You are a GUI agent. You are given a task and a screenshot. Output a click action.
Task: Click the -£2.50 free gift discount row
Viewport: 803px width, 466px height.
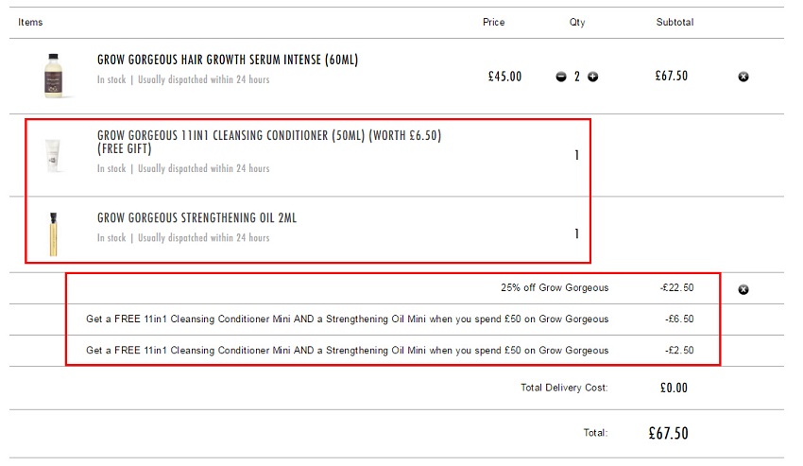click(393, 351)
